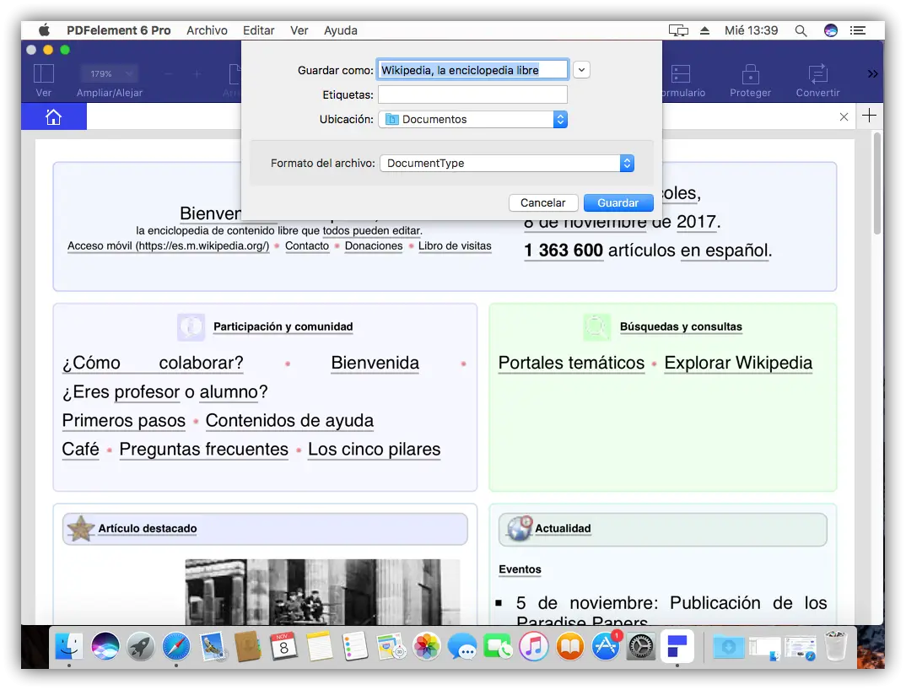
Task: Open Calendar from the dock
Action: click(x=283, y=645)
